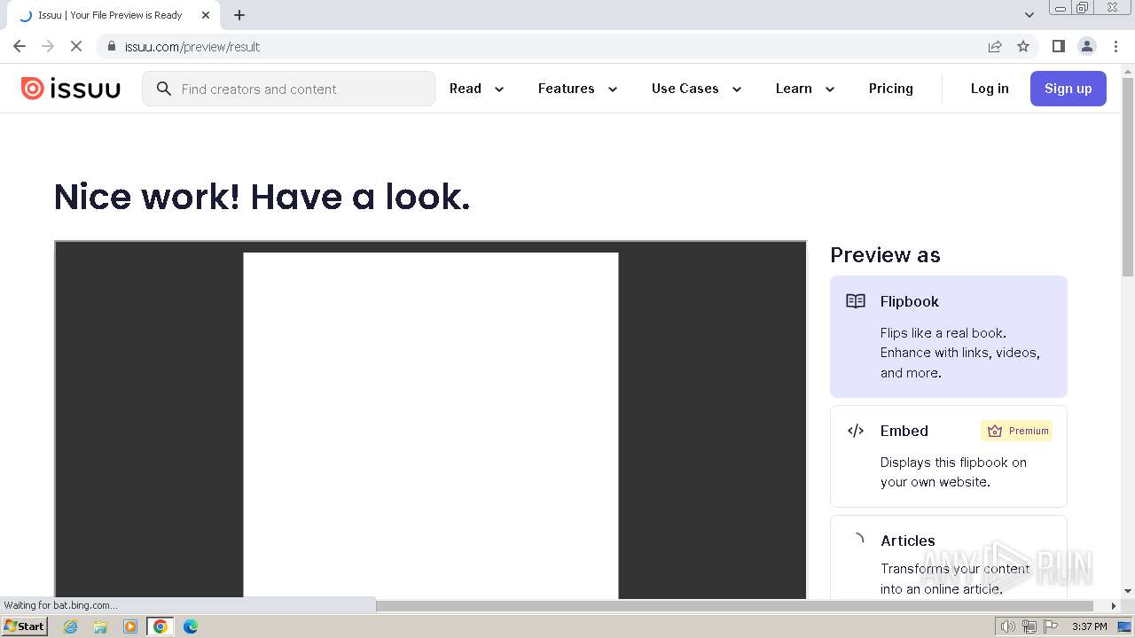This screenshot has height=638, width=1135.
Task: Go back with the browser back arrow
Action: pyautogui.click(x=20, y=46)
